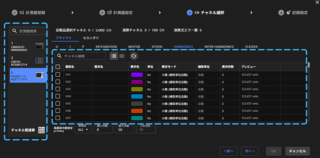
Task: Click the PW8001-16 device thumbnail
Action: 39,75
